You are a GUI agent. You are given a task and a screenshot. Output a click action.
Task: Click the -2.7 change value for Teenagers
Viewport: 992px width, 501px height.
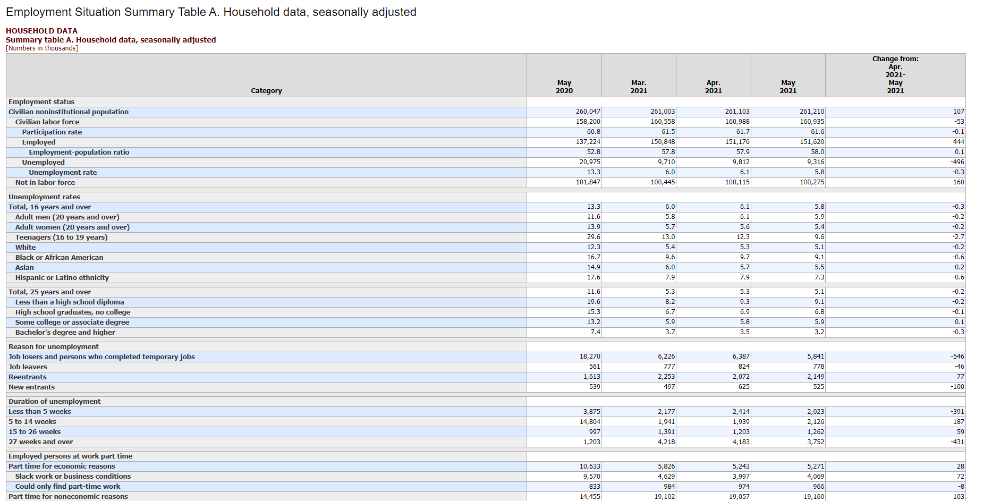click(958, 237)
